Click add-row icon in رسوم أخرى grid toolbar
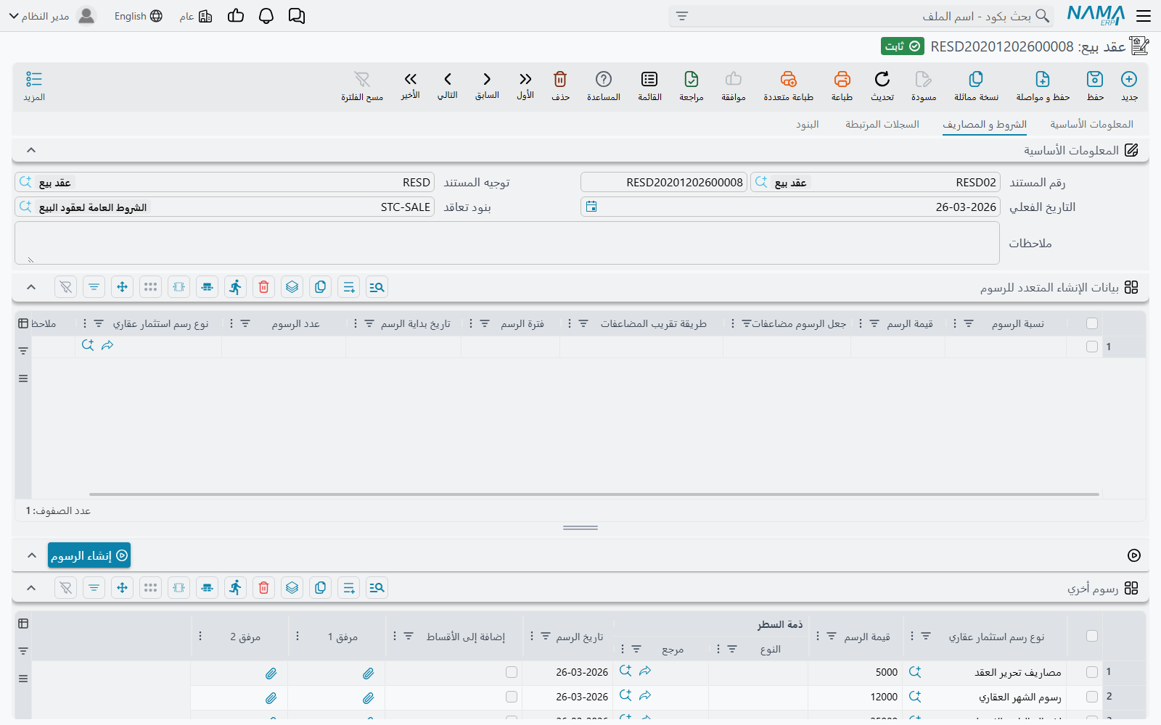This screenshot has width=1161, height=725. click(348, 588)
